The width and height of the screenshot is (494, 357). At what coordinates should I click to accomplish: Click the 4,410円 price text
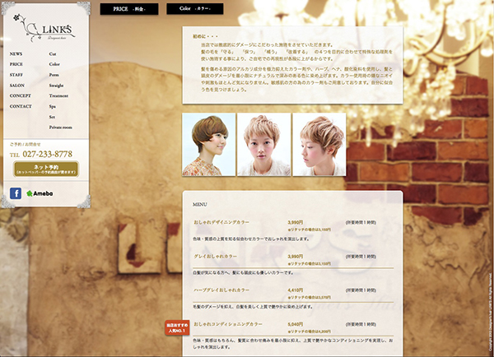[x=296, y=290]
